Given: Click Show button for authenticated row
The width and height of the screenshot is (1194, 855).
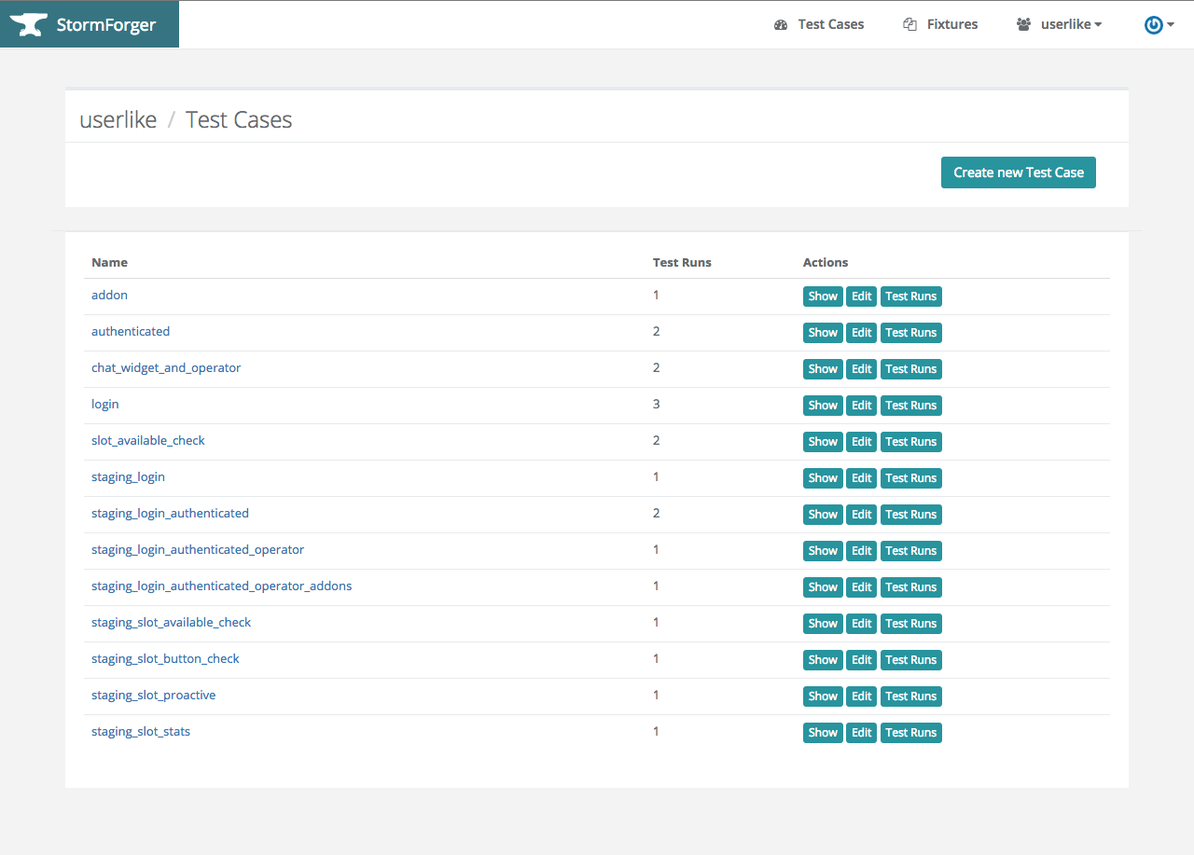Looking at the screenshot, I should (x=823, y=333).
